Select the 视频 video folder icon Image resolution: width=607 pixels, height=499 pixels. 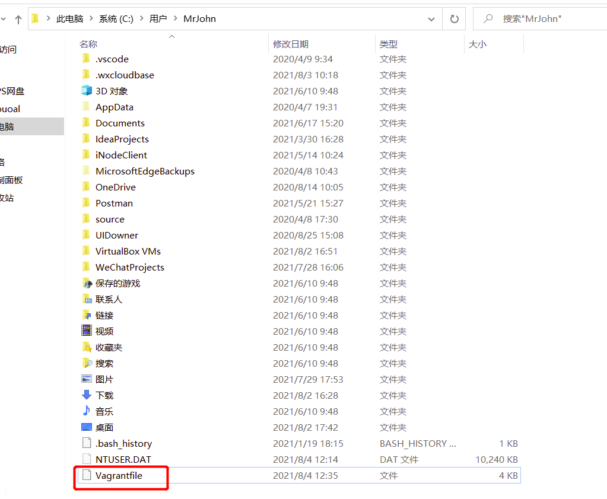tap(87, 331)
